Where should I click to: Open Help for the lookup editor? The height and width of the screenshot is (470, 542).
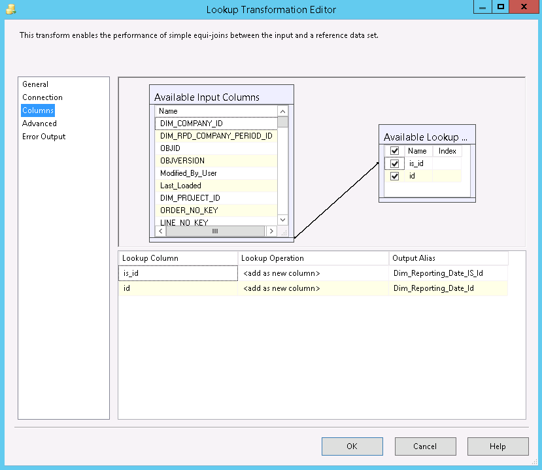point(498,446)
